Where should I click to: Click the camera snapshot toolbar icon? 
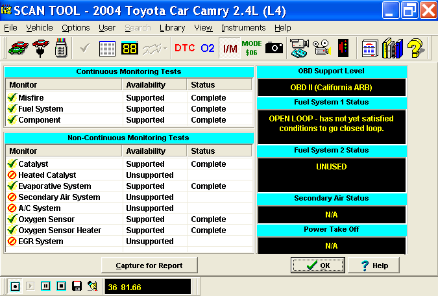(x=275, y=48)
